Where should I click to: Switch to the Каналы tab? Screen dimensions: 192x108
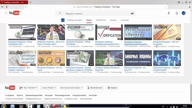(x=113, y=20)
